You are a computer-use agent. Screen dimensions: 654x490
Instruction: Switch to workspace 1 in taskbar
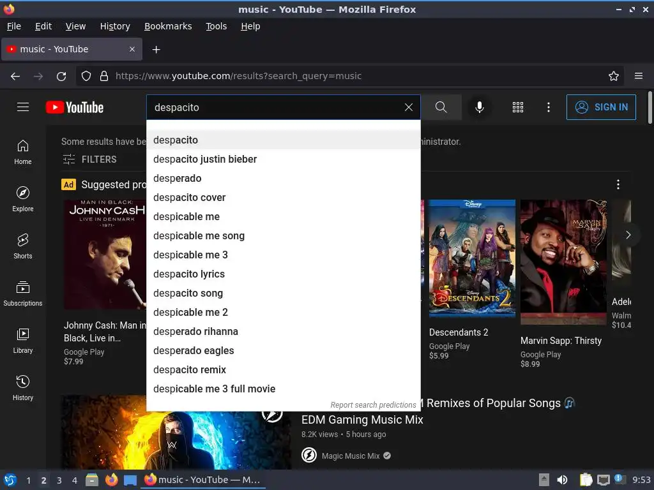click(x=28, y=480)
